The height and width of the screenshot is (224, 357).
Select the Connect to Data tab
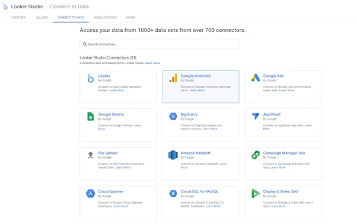pyautogui.click(x=71, y=17)
